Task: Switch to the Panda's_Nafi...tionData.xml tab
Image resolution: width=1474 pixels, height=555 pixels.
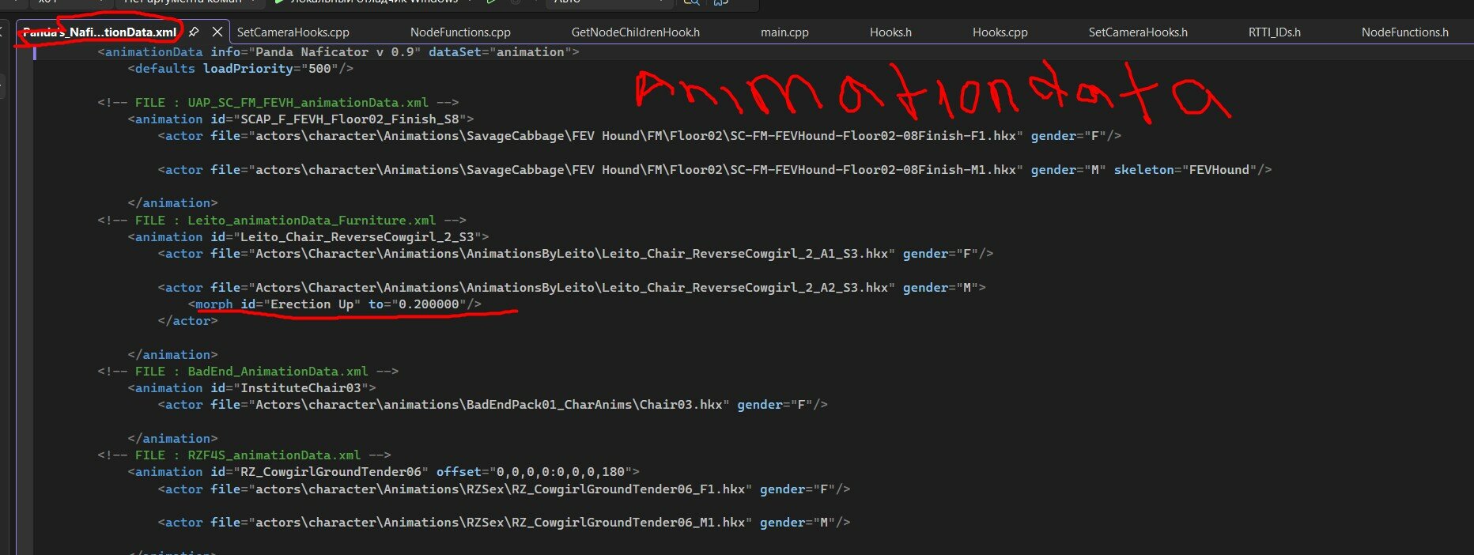Action: (100, 32)
